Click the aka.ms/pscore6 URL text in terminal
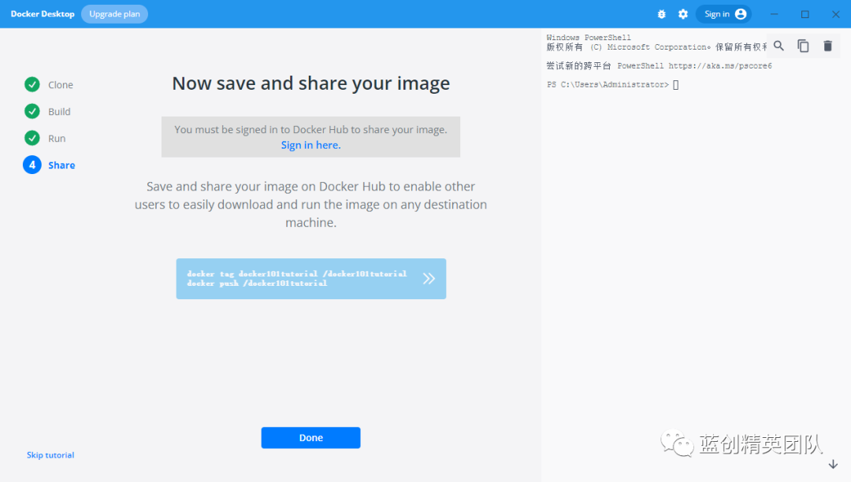851x482 pixels. click(720, 65)
